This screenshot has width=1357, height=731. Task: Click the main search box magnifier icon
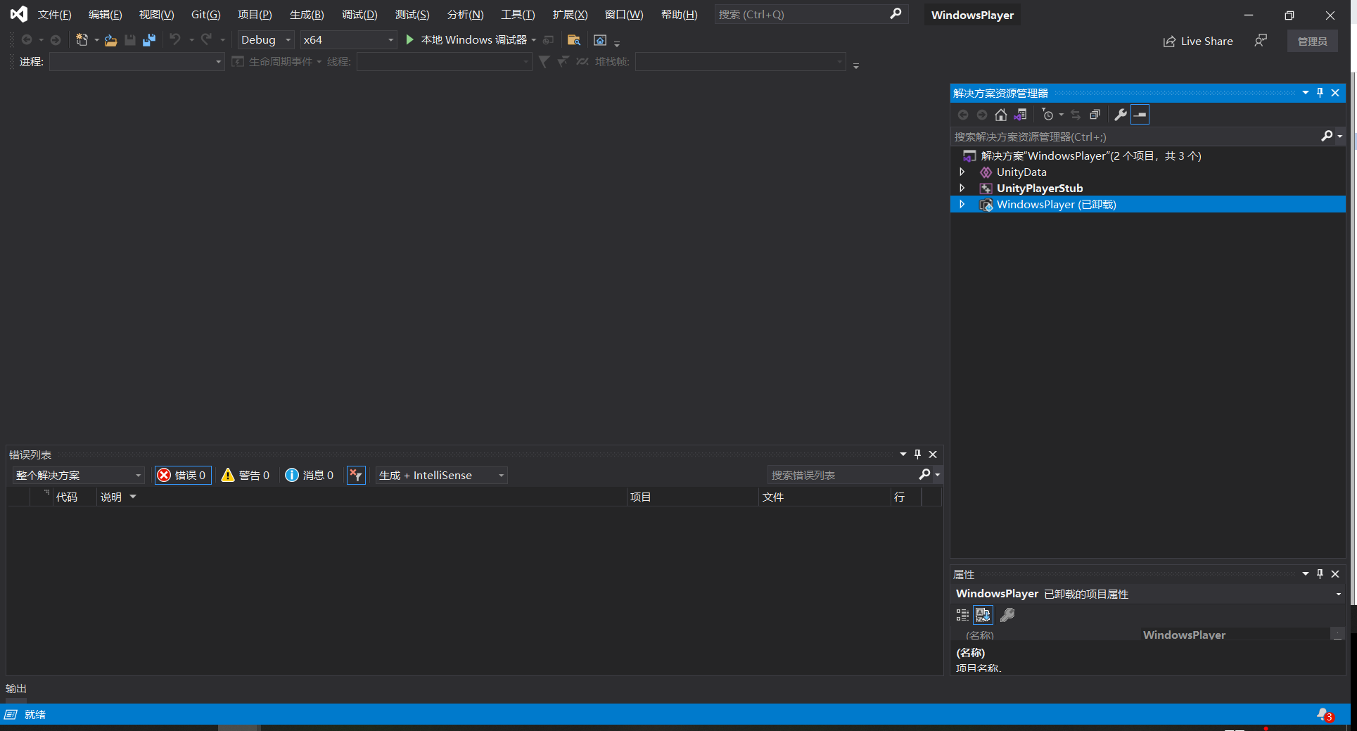pyautogui.click(x=896, y=14)
